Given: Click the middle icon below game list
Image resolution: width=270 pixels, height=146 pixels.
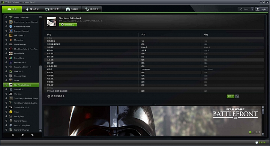Looking at the screenshot, I should [22, 135].
